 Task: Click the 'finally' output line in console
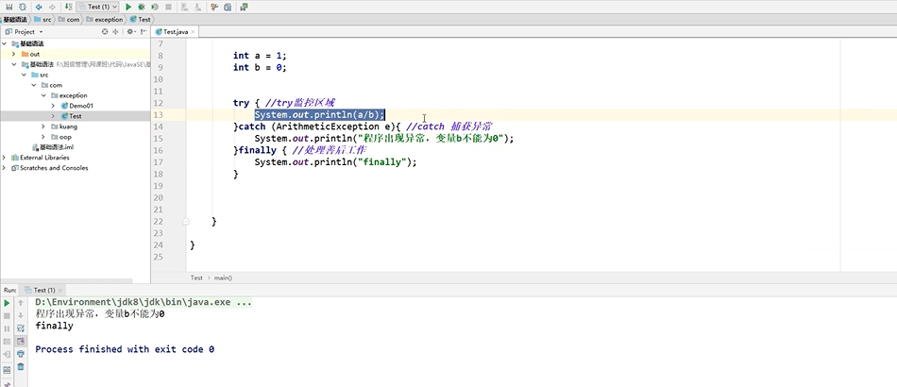tap(55, 326)
